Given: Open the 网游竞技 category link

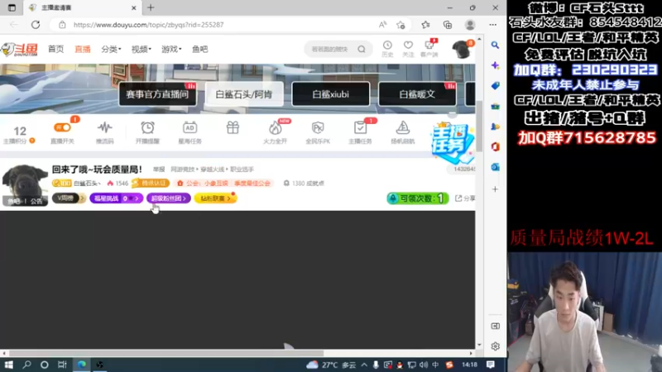Looking at the screenshot, I should coord(182,169).
